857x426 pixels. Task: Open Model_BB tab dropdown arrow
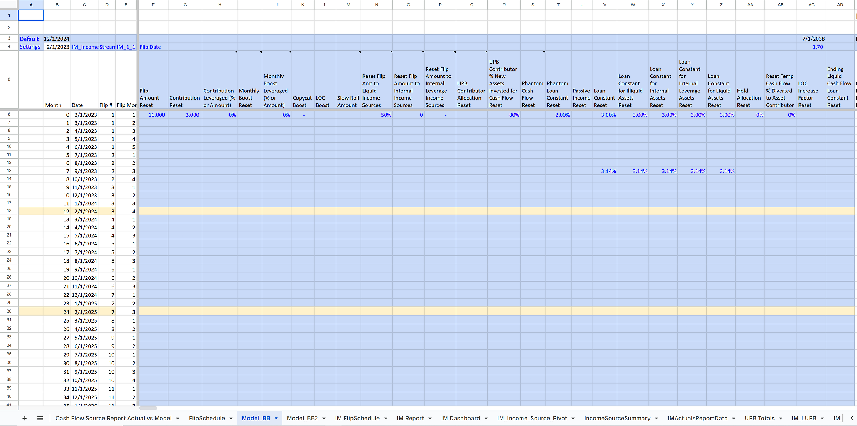276,419
